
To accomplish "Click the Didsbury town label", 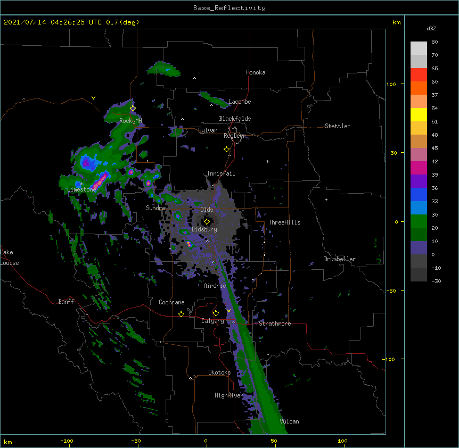I will pos(204,229).
